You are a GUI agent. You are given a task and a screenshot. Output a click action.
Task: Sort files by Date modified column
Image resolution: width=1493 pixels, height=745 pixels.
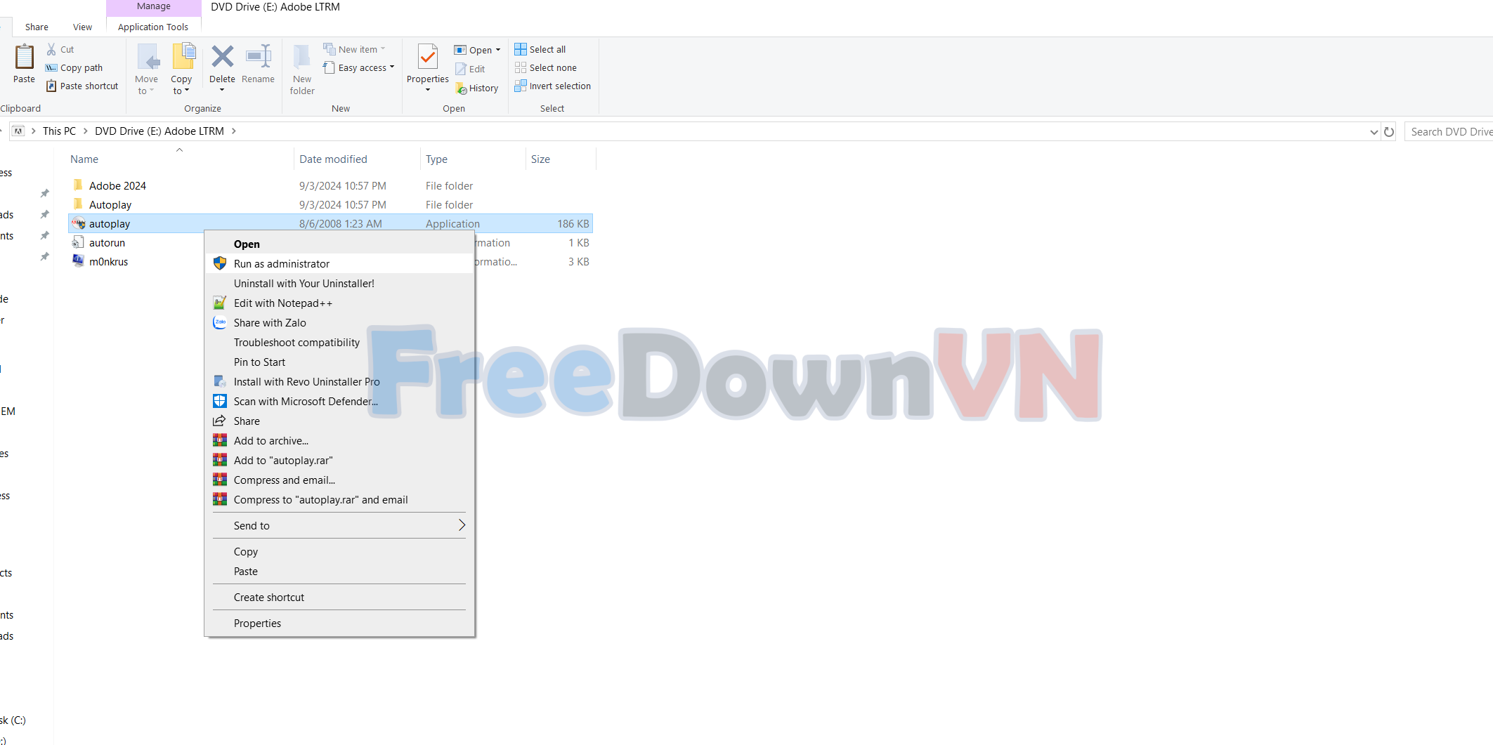click(x=333, y=159)
